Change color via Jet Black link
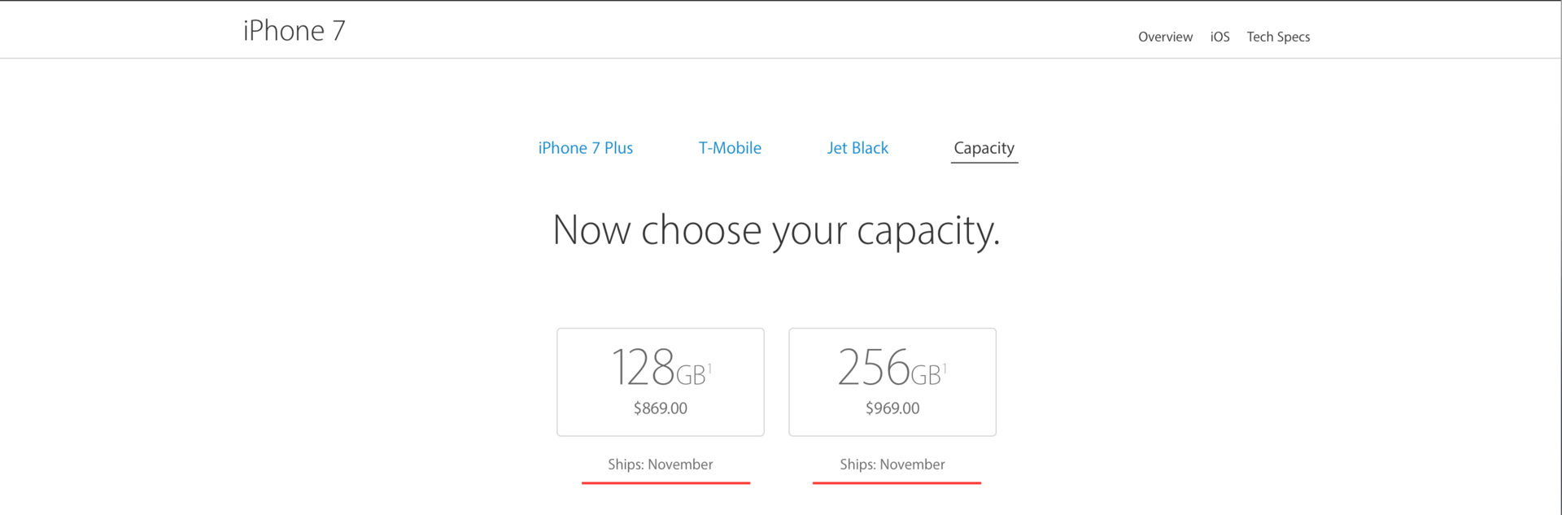 857,148
